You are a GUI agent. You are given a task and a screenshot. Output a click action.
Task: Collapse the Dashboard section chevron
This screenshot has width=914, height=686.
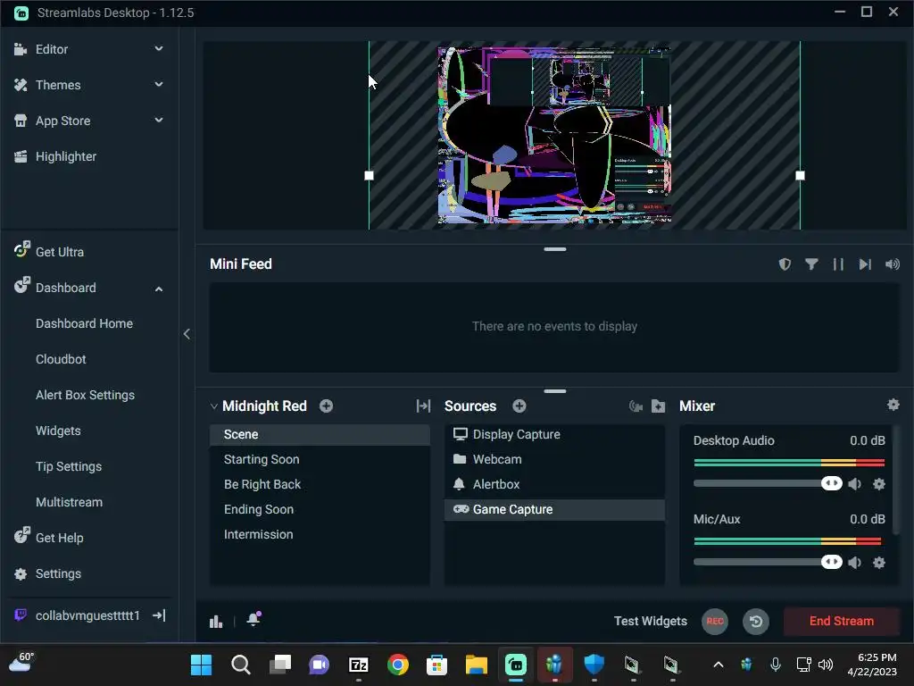point(159,289)
